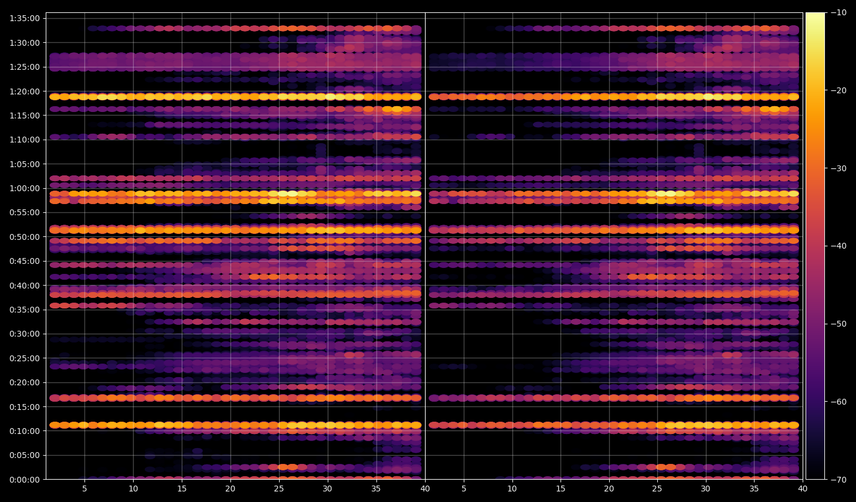
Task: Click x-axis label 35 under the left plot
Action: (x=376, y=489)
